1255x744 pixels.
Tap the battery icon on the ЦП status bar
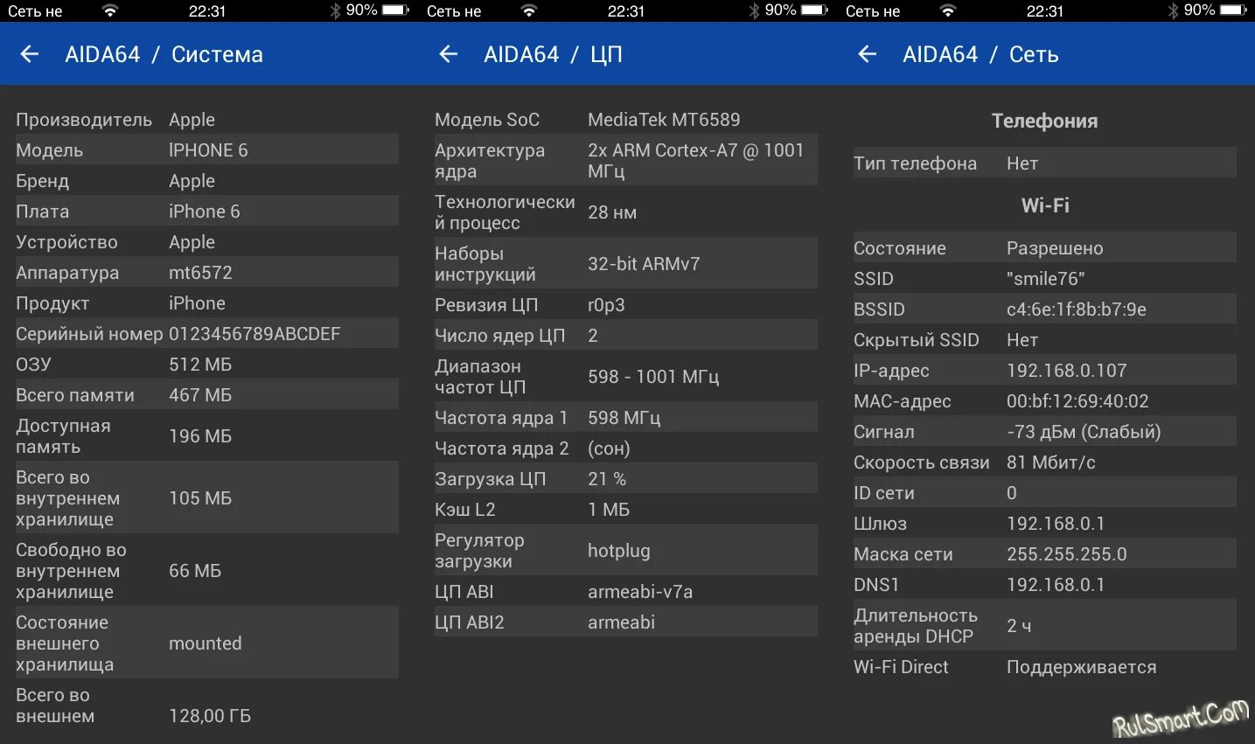click(814, 10)
